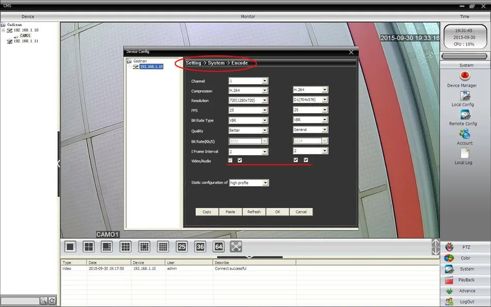491x307 pixels.
Task: Toggle main stream audio checkbox
Action: 240,160
